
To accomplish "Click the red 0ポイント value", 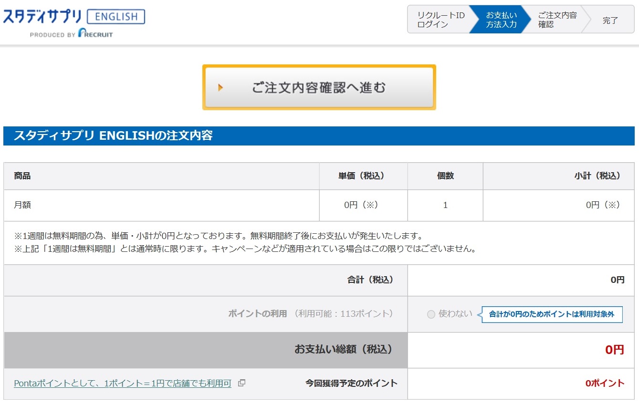I will (605, 383).
